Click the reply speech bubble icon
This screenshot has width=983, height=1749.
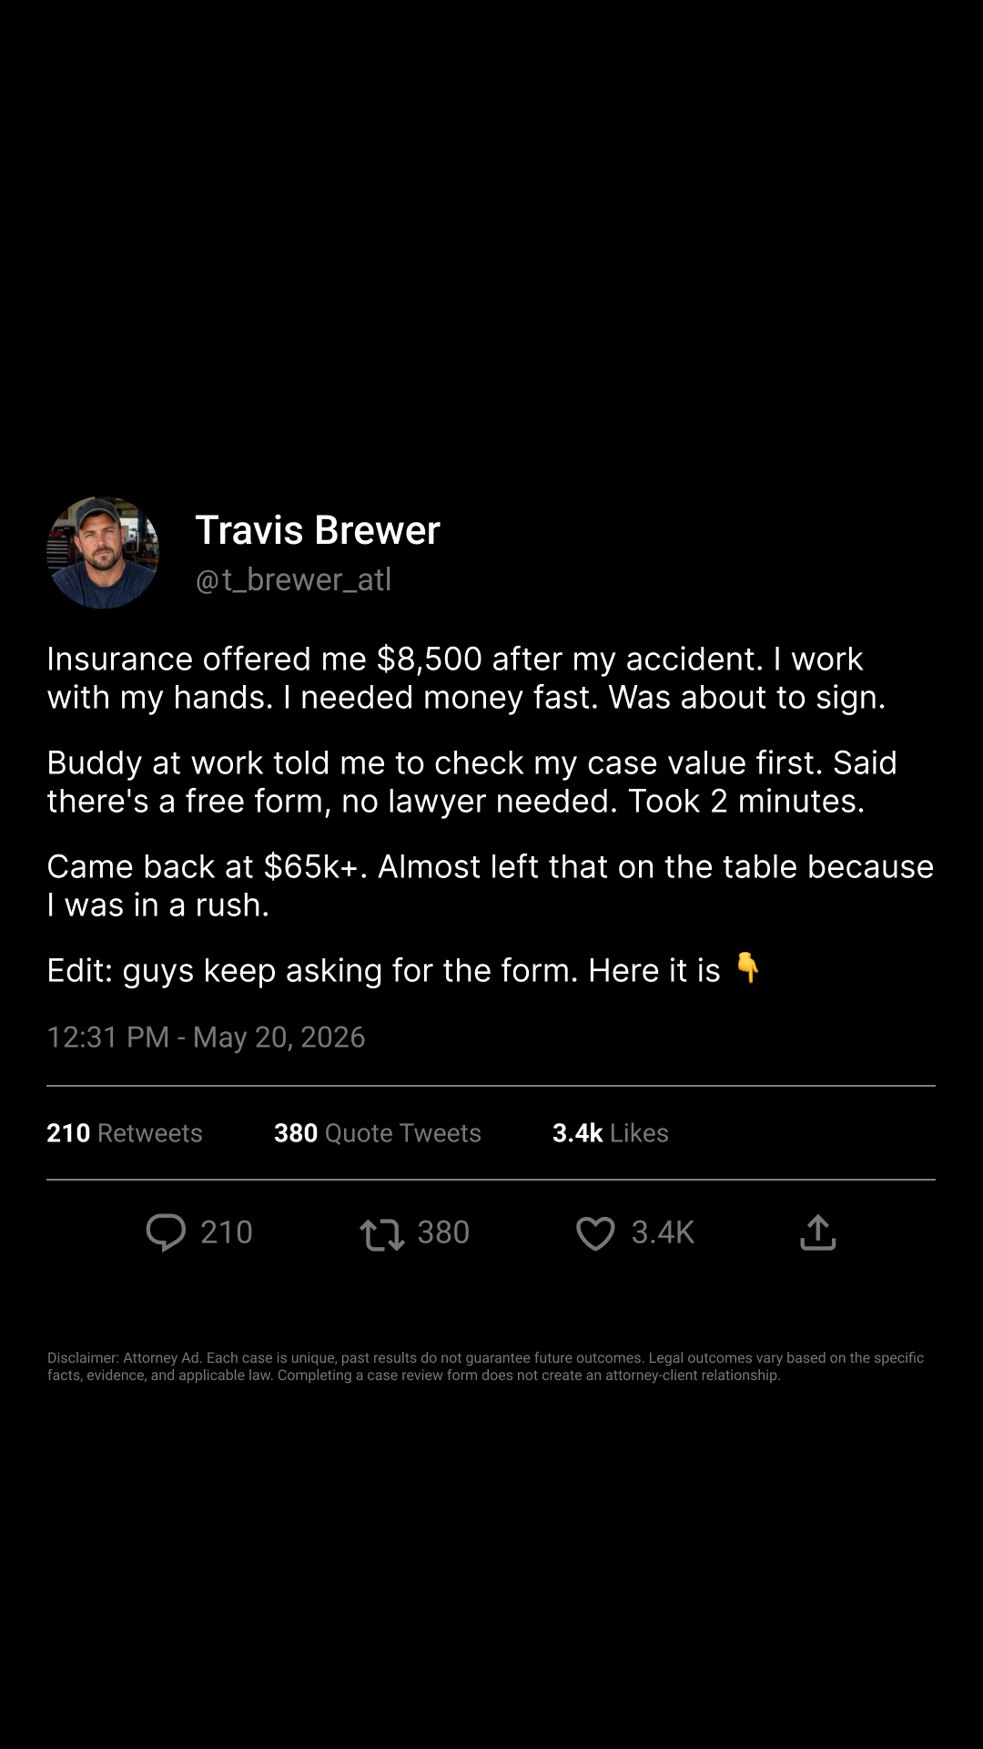166,1232
